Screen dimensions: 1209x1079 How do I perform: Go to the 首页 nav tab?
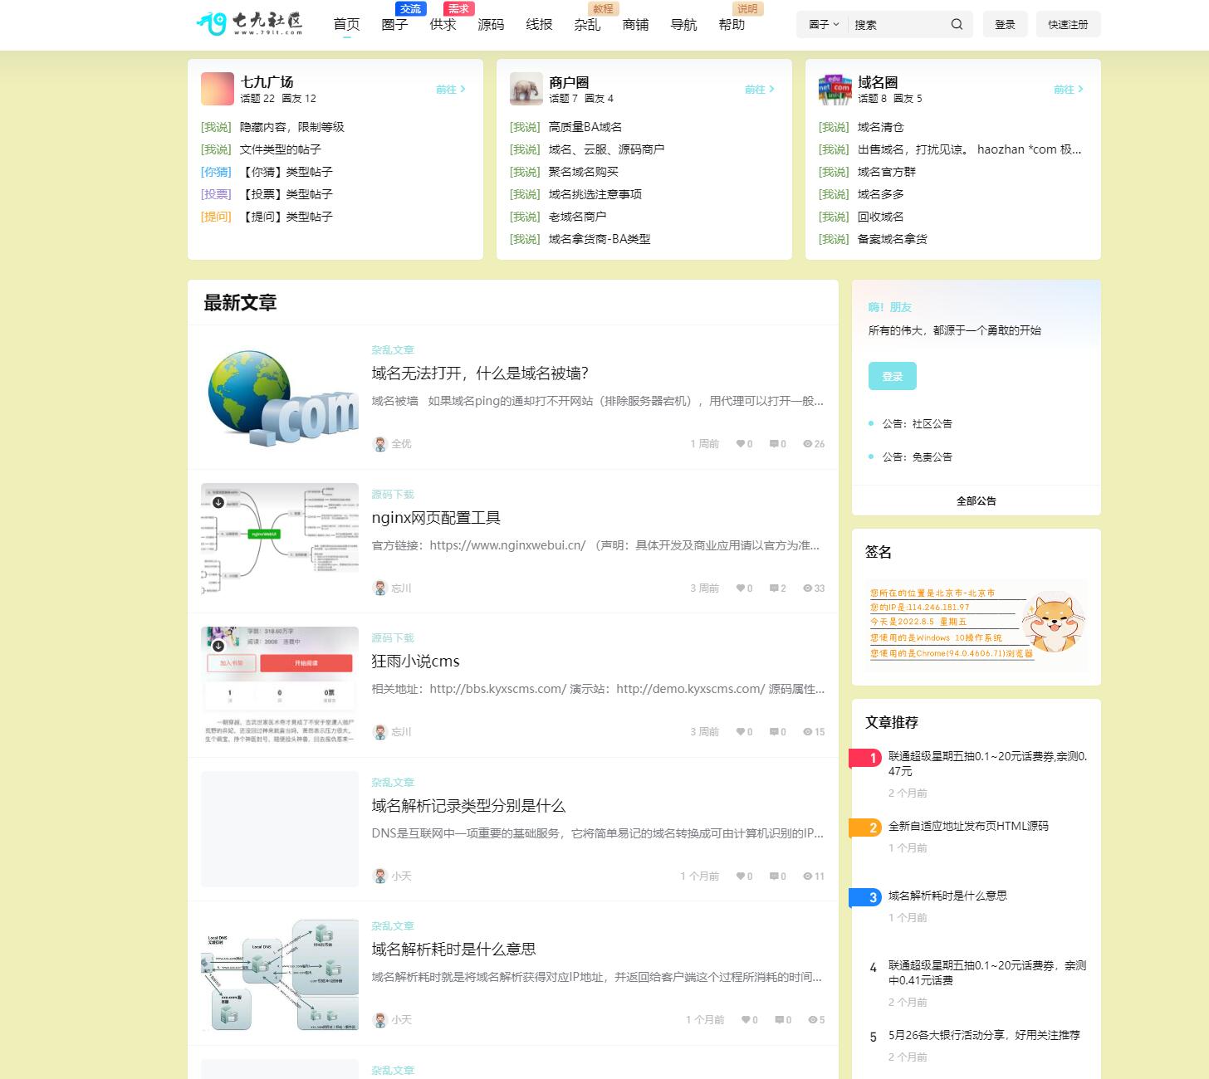346,25
